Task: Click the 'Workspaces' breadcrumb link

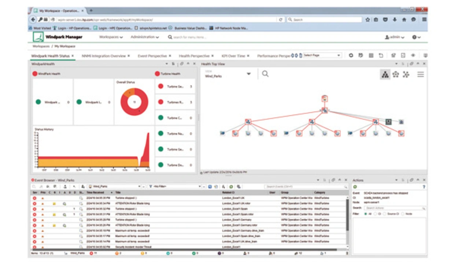Action: 41,47
